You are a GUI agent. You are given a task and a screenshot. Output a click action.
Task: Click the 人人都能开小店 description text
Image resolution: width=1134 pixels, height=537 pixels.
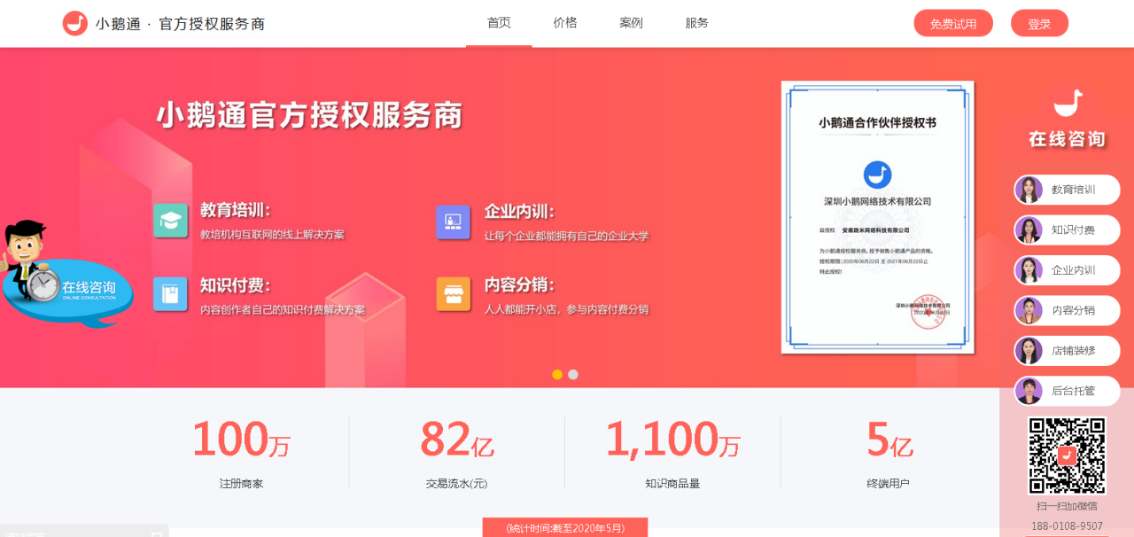point(566,309)
